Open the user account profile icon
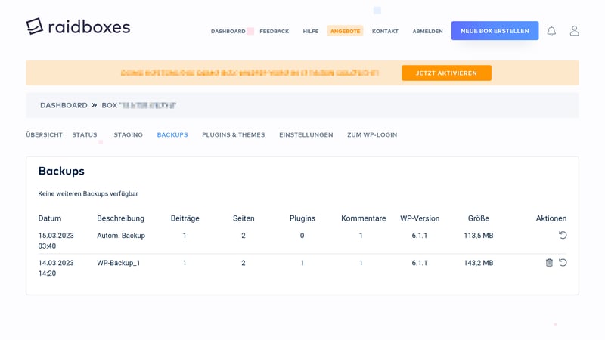This screenshot has width=605, height=340. pos(574,31)
